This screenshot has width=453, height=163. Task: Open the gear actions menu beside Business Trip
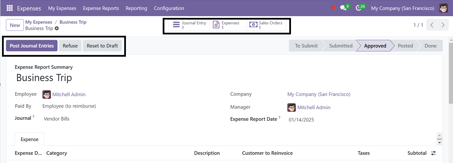[57, 28]
